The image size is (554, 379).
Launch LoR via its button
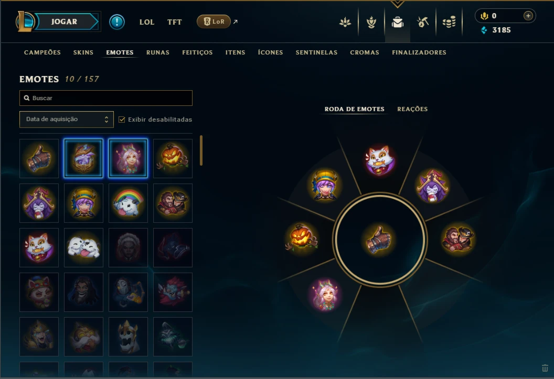(214, 21)
